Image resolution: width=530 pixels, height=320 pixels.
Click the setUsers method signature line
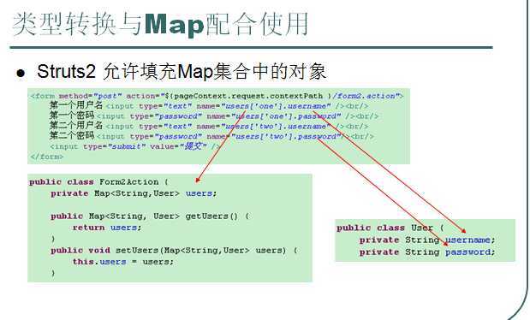(174, 251)
